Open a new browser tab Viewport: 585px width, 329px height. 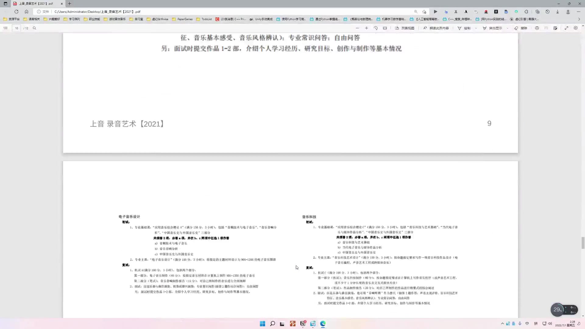(69, 4)
